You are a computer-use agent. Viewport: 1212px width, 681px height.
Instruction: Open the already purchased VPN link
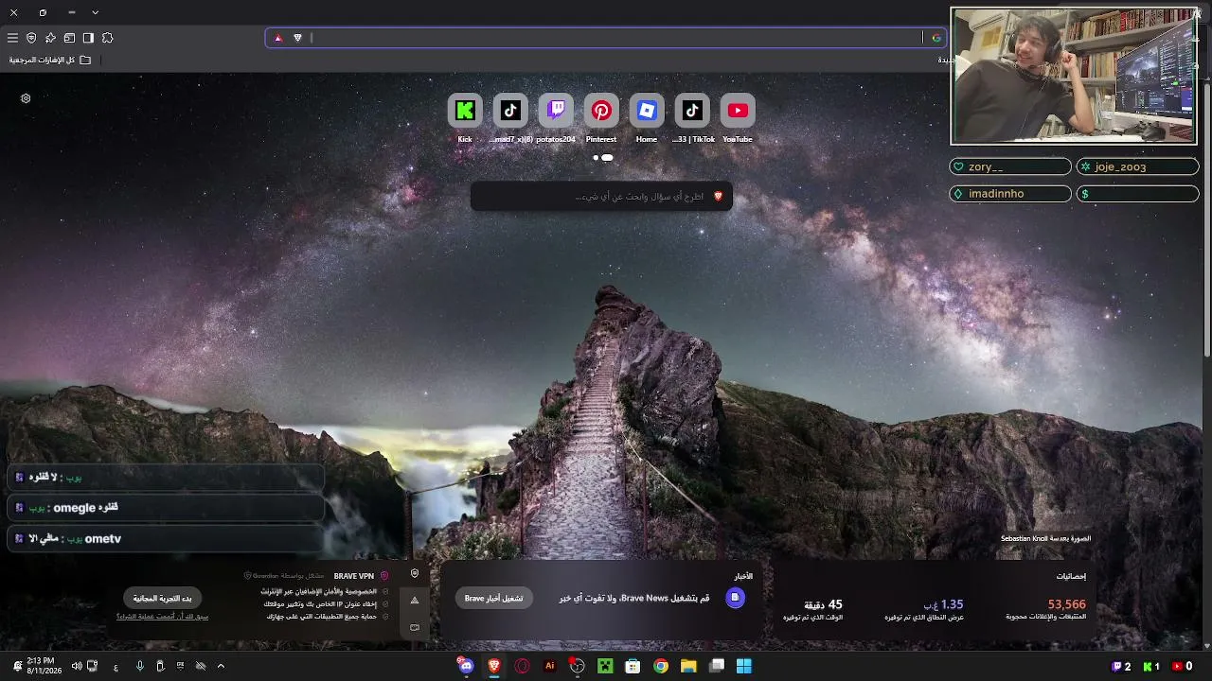pos(162,617)
